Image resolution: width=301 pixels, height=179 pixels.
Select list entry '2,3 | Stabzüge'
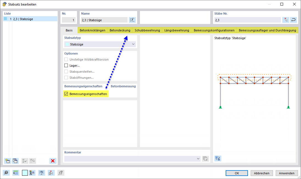coord(30,19)
